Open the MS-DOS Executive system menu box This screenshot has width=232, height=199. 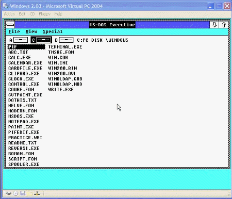click(x=10, y=25)
